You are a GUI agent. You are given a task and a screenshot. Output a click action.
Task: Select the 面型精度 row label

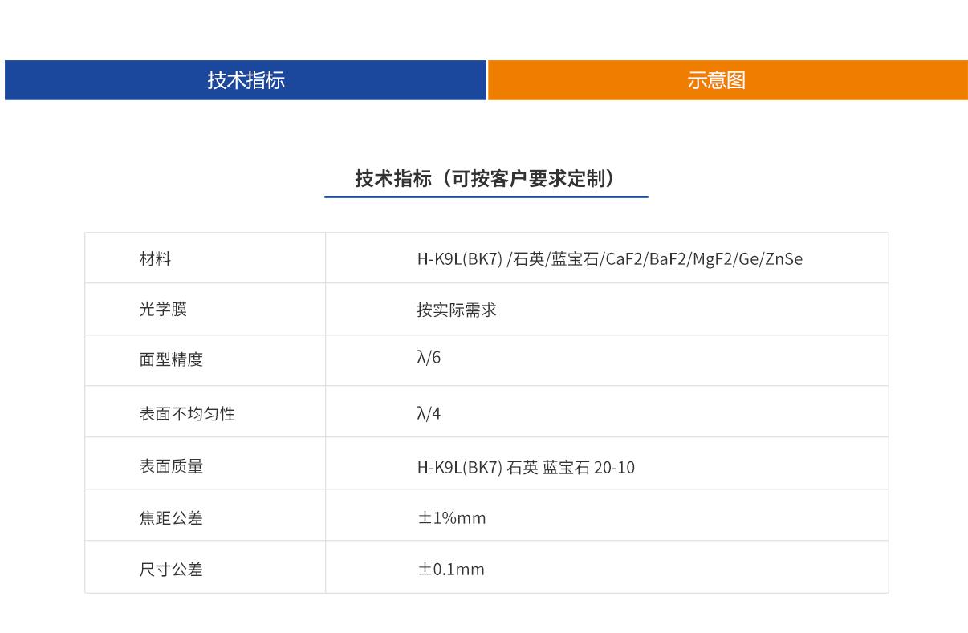164,360
